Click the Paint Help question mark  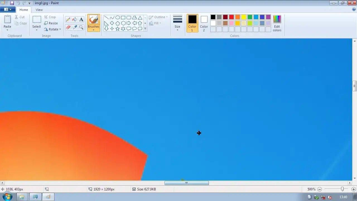tap(354, 9)
